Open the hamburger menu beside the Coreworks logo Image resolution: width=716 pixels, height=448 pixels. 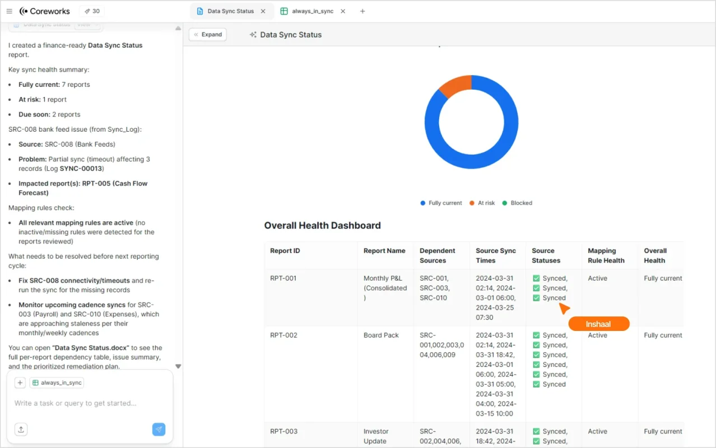pos(9,11)
